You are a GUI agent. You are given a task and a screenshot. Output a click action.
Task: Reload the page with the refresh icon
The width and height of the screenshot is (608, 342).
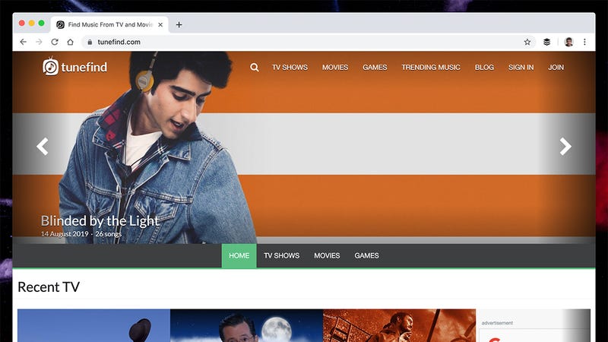pyautogui.click(x=55, y=42)
